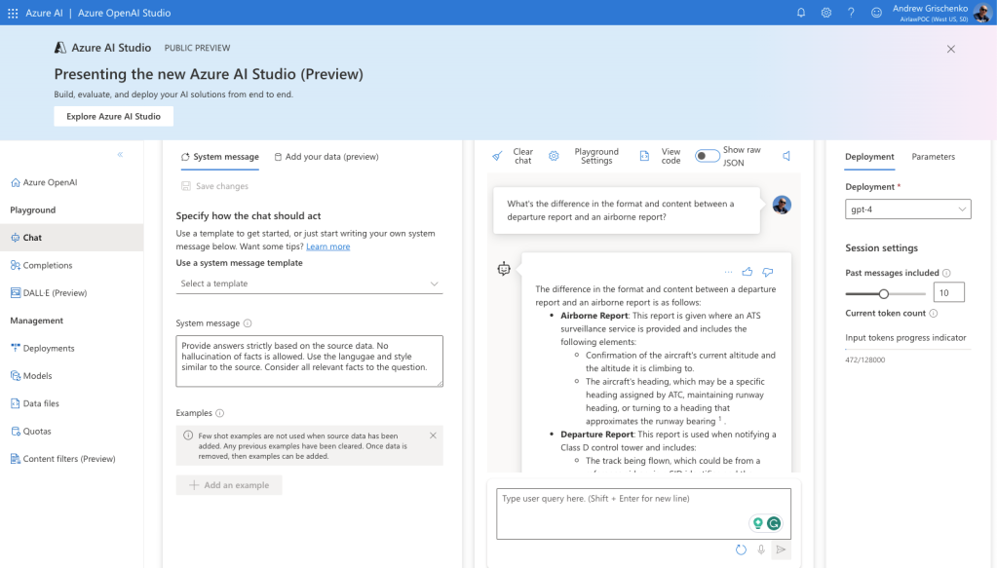Click the speaker icon in the chat toolbar
997x568 pixels.
[786, 156]
